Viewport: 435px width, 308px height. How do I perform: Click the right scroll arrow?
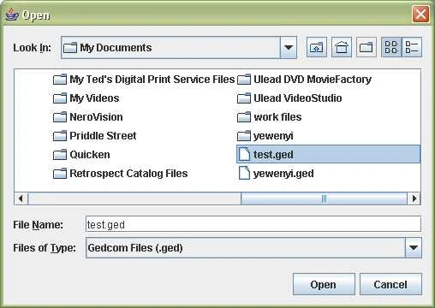coord(414,198)
